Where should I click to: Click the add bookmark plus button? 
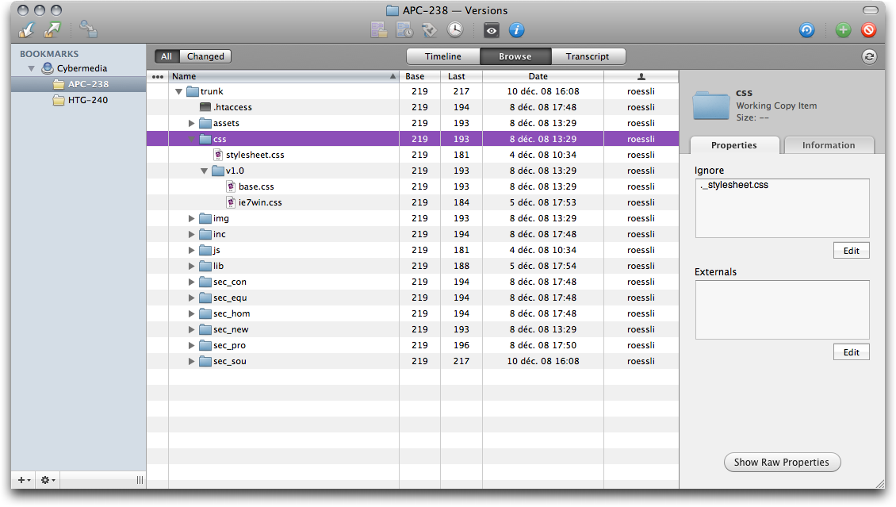(24, 480)
